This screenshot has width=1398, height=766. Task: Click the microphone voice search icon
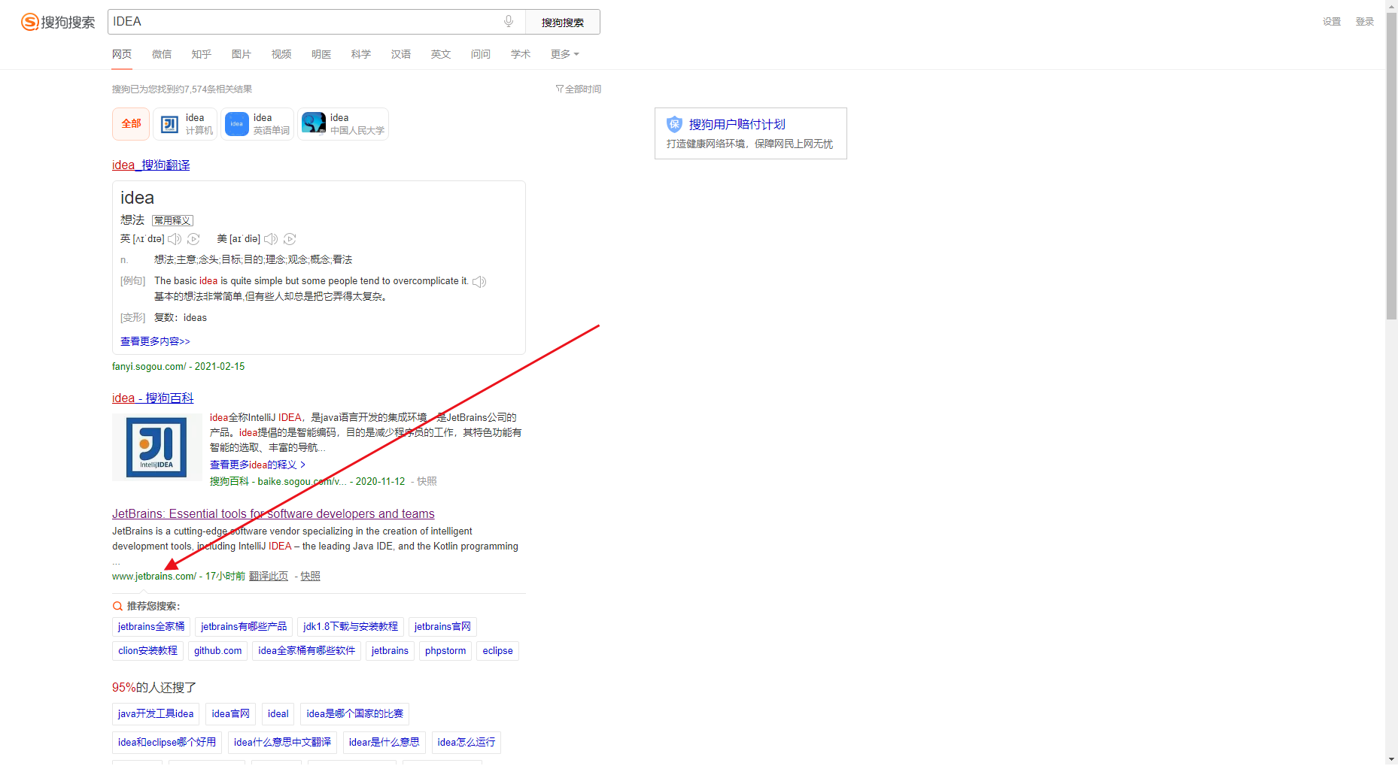(x=509, y=22)
